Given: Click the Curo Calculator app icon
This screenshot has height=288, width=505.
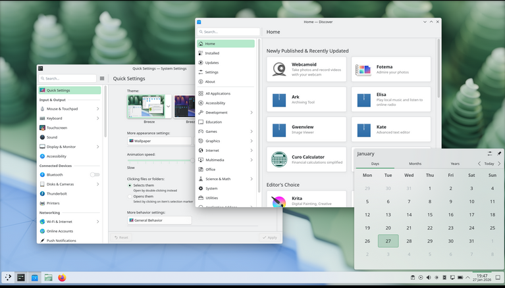Looking at the screenshot, I should pos(279,159).
